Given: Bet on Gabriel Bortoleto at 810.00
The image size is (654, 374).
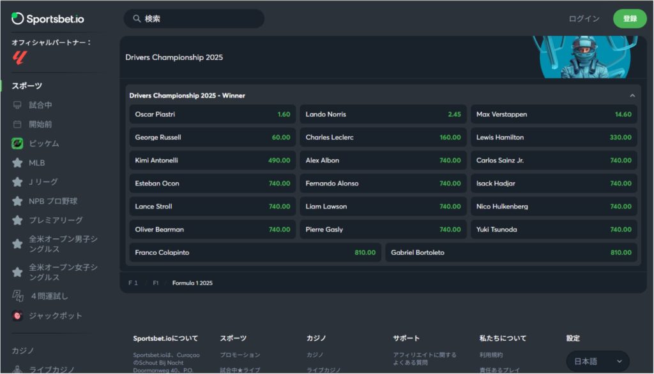Looking at the screenshot, I should click(x=511, y=252).
